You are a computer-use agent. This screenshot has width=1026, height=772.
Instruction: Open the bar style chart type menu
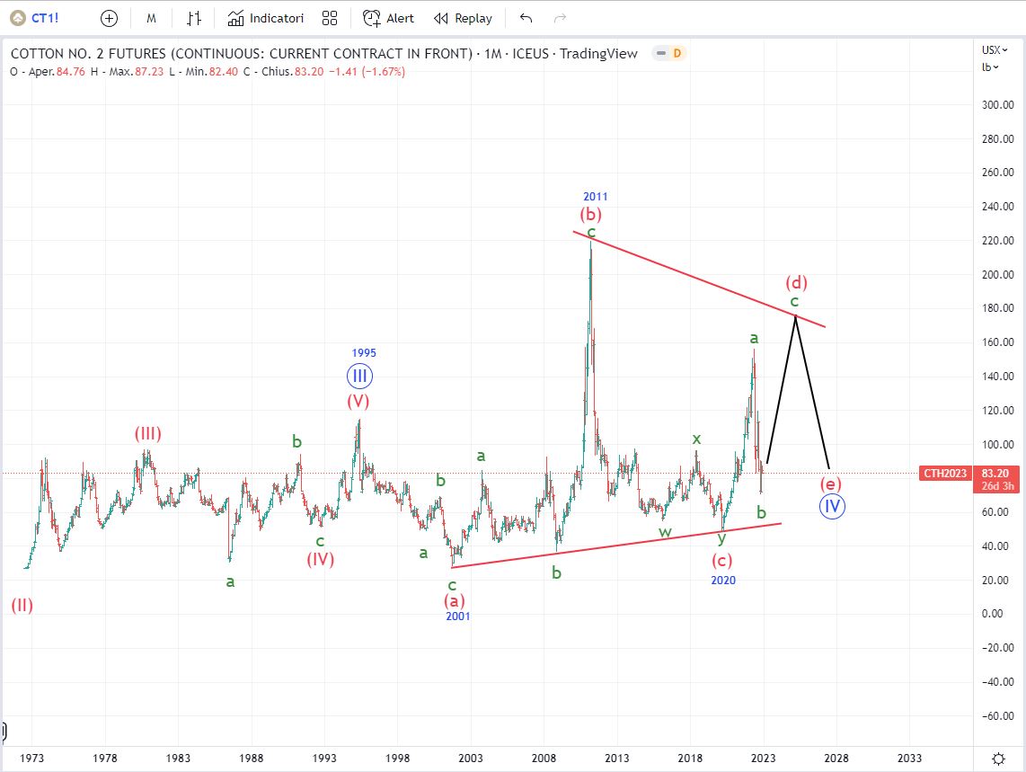click(194, 18)
